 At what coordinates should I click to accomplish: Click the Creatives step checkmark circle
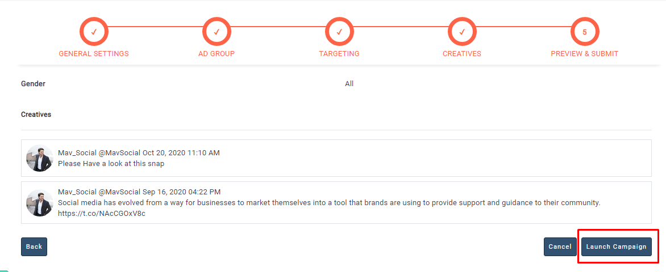click(x=462, y=32)
